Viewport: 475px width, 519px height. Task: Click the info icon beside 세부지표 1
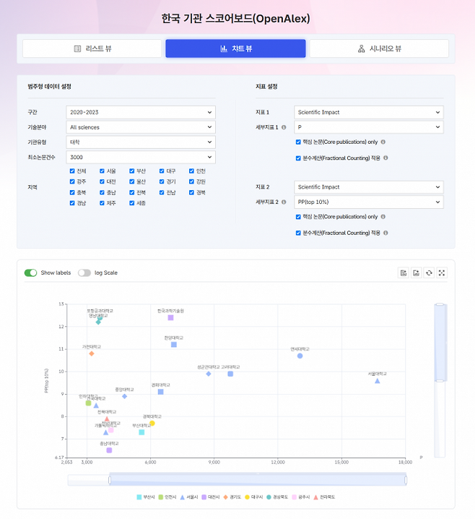tap(284, 127)
